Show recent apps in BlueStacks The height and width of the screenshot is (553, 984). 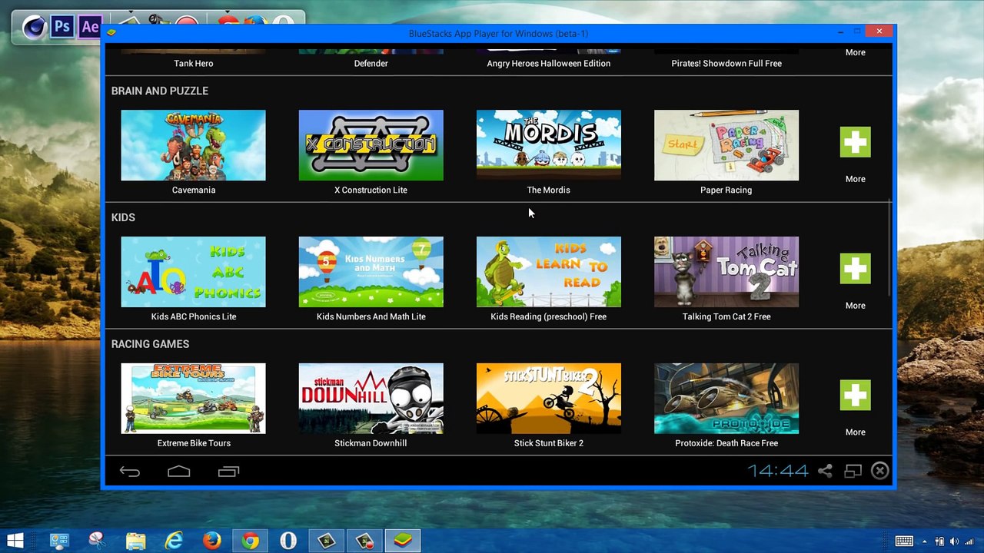(228, 472)
